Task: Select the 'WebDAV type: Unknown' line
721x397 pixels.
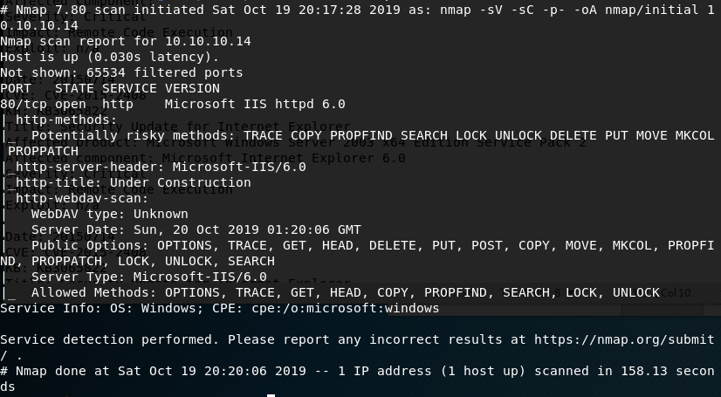Action: 109,214
